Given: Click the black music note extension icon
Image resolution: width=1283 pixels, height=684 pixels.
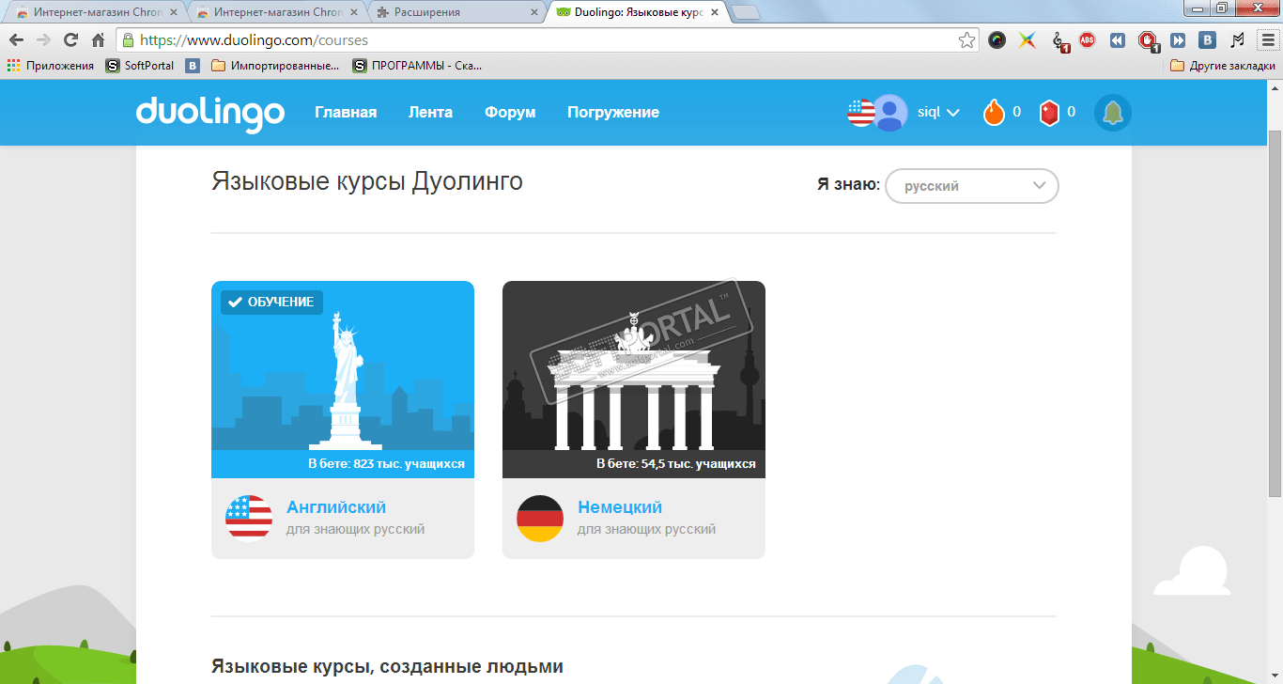Looking at the screenshot, I should point(1238,40).
